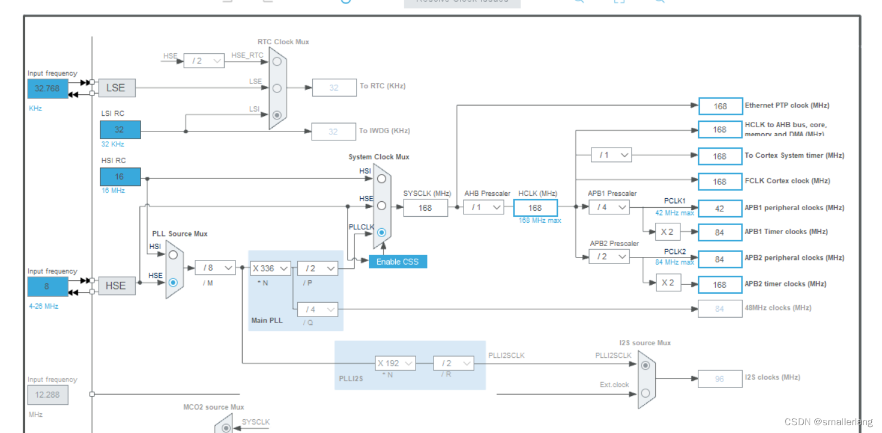Viewport: 882px width, 433px height.
Task: Click the HCLK to AHB bus 168 field
Action: click(721, 130)
